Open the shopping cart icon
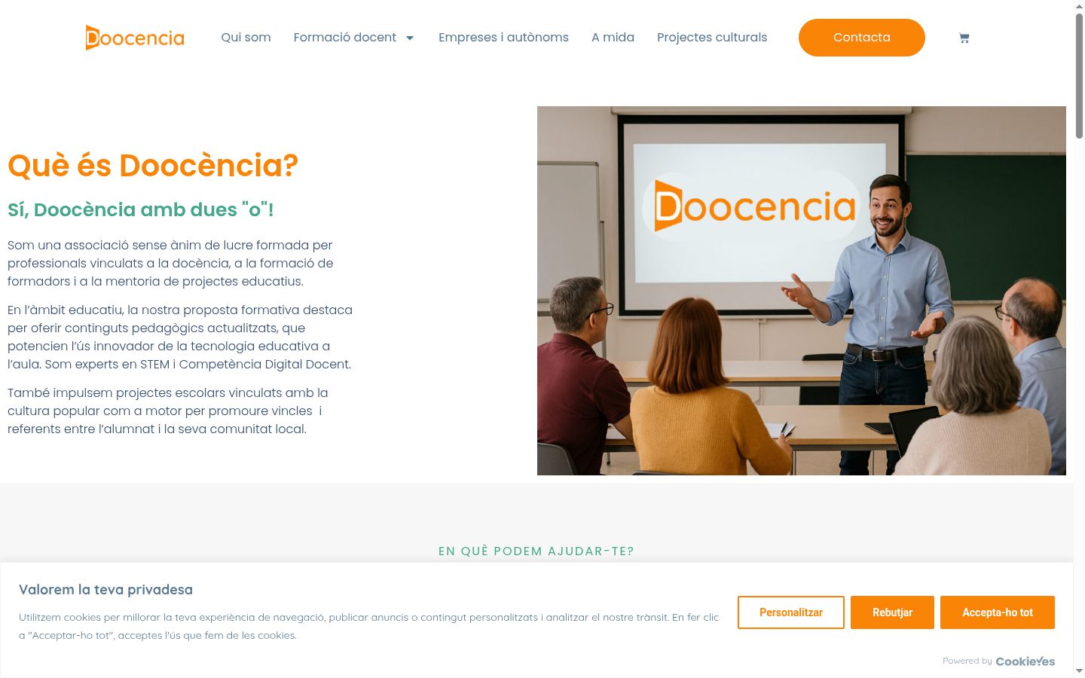Image resolution: width=1085 pixels, height=678 pixels. click(964, 38)
